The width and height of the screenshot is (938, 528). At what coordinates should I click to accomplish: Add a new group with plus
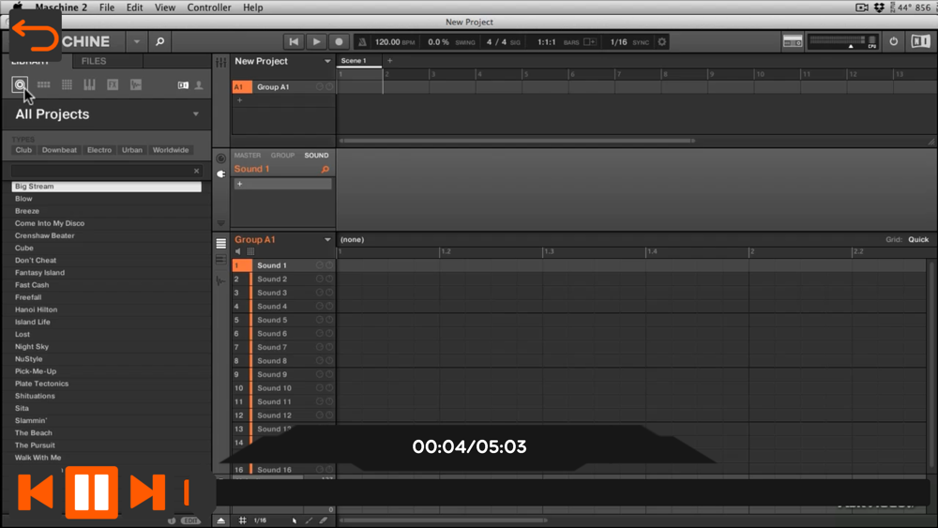pos(240,100)
